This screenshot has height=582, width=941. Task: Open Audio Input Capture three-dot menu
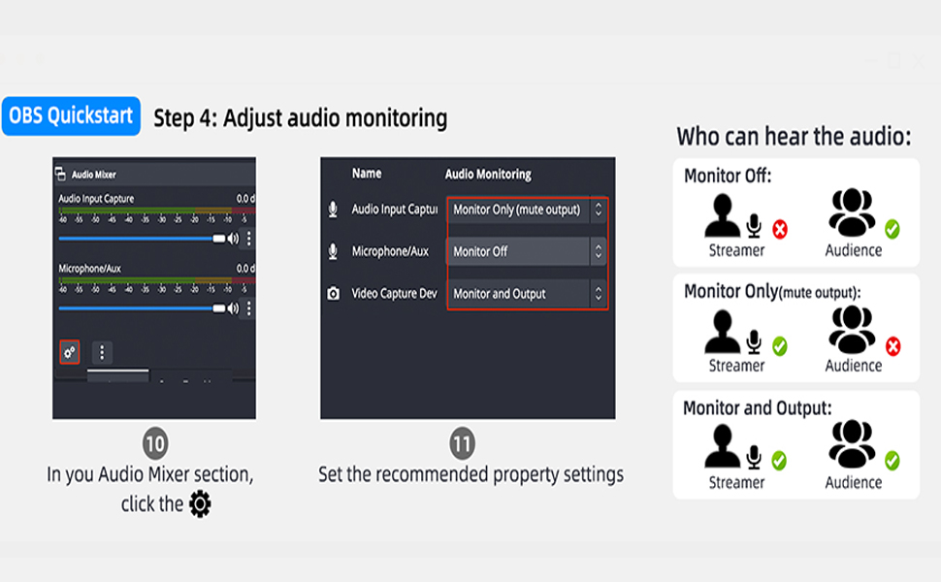[x=248, y=239]
